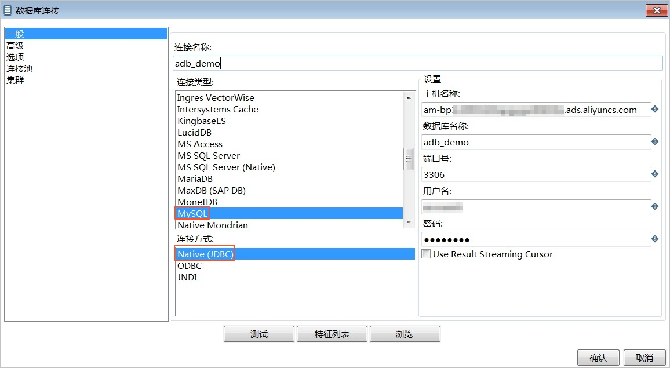Click variable icon beside username field
Image resolution: width=670 pixels, height=368 pixels.
[x=654, y=206]
